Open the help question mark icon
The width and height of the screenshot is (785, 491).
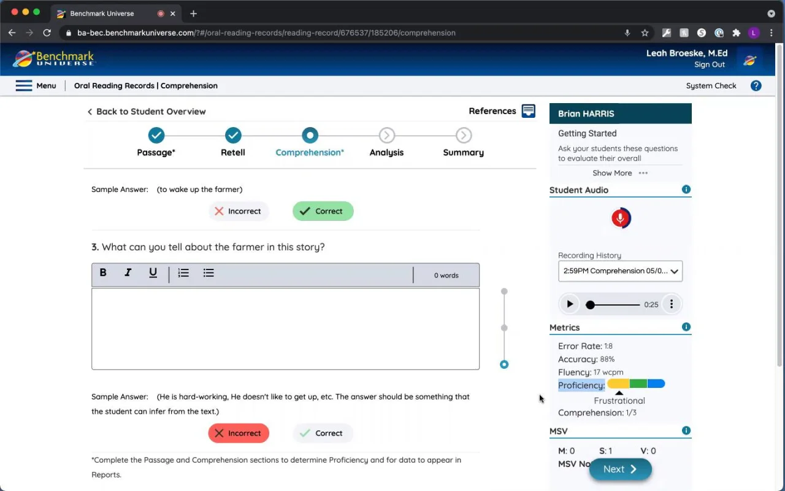coord(756,85)
